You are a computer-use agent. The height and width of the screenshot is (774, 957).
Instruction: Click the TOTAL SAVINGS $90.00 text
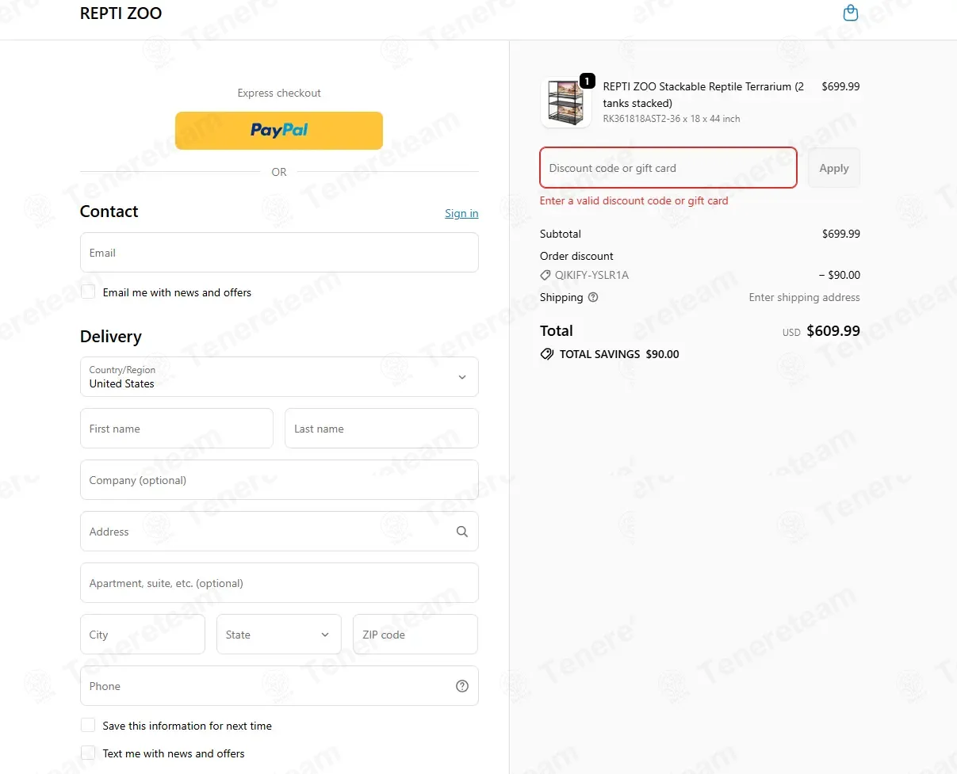[x=619, y=354]
